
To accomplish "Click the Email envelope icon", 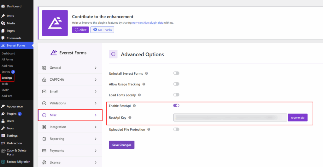I will point(44,91).
